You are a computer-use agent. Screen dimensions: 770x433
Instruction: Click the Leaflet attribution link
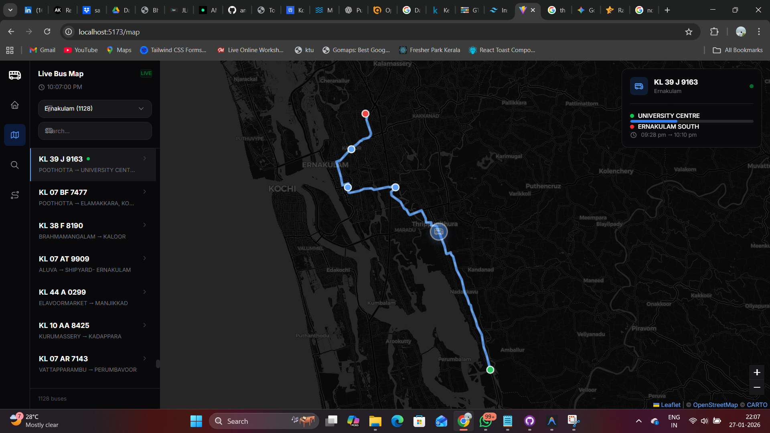point(670,405)
